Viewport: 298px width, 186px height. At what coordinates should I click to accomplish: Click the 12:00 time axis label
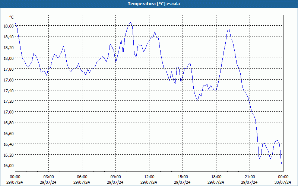(x=149, y=177)
